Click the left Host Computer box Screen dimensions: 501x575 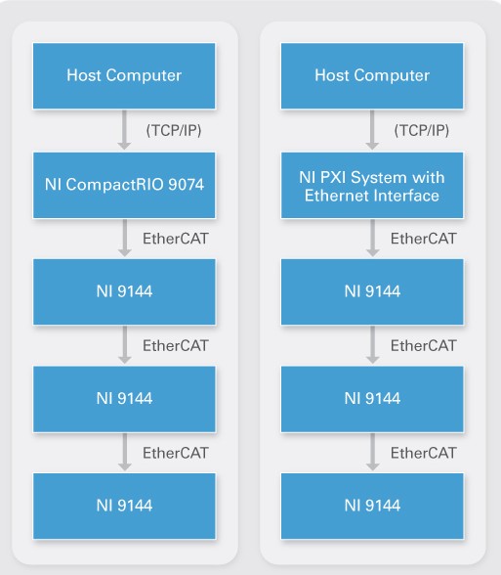[x=124, y=76]
